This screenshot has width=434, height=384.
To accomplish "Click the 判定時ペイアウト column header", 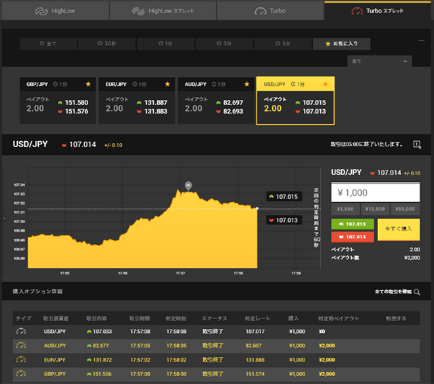I will point(338,318).
